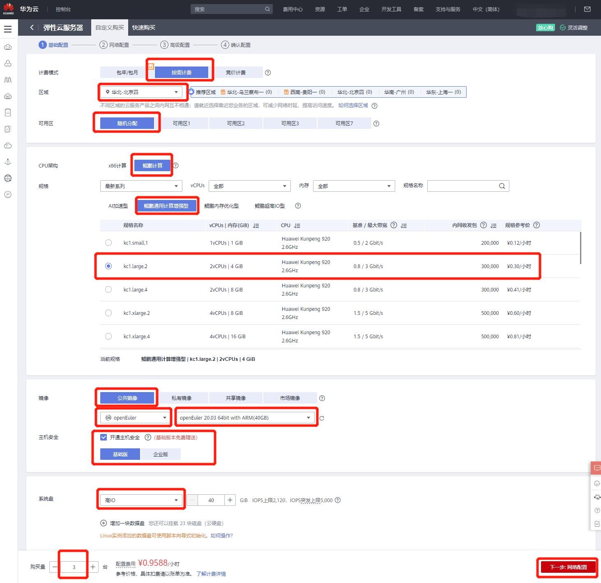This screenshot has width=601, height=583.
Task: Open the mail messages icon
Action: pos(587,9)
